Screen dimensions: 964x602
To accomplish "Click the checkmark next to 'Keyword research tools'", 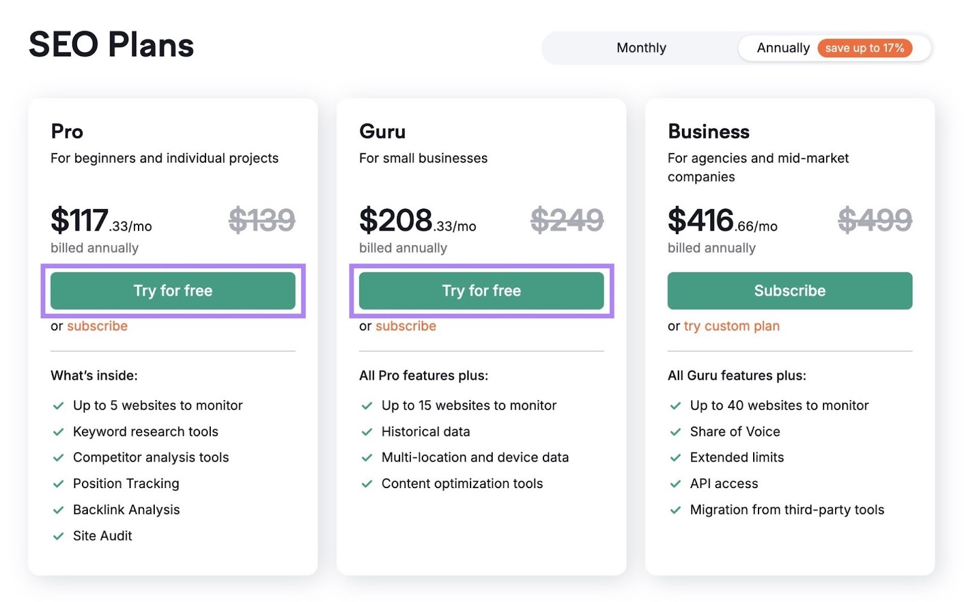I will coord(58,431).
